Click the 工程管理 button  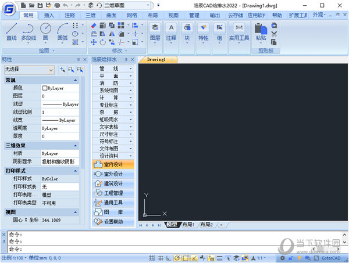(x=113, y=193)
